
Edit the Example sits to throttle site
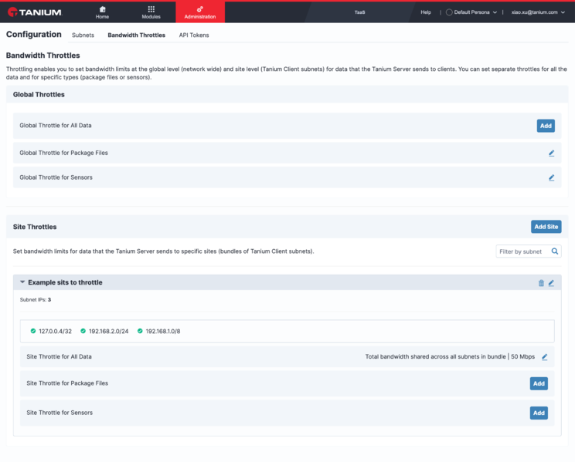[x=551, y=282]
